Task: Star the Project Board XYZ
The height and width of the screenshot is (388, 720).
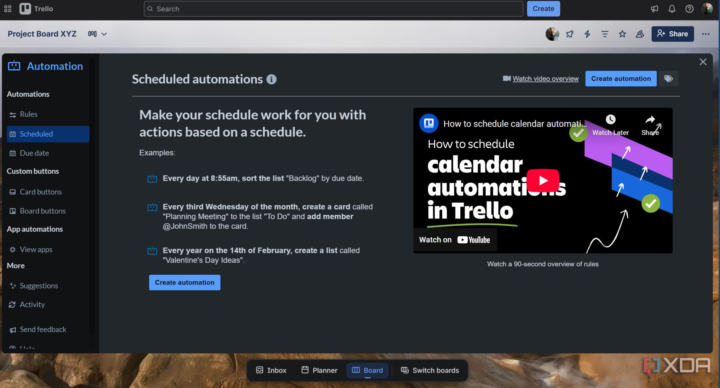Action: point(622,34)
